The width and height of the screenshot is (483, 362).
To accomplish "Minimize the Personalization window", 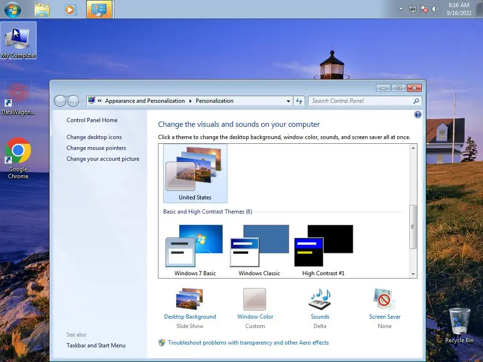I will click(383, 88).
